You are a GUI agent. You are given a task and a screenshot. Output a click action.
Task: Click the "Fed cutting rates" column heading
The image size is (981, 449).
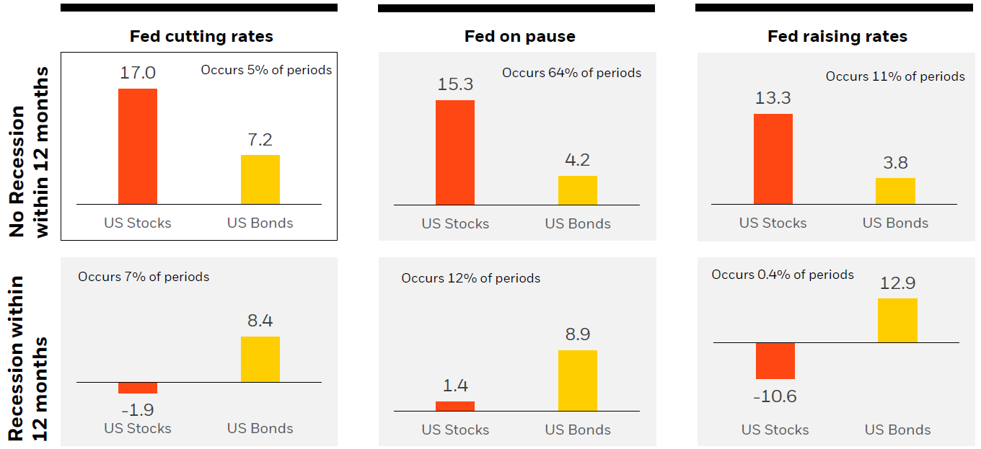[x=201, y=36]
